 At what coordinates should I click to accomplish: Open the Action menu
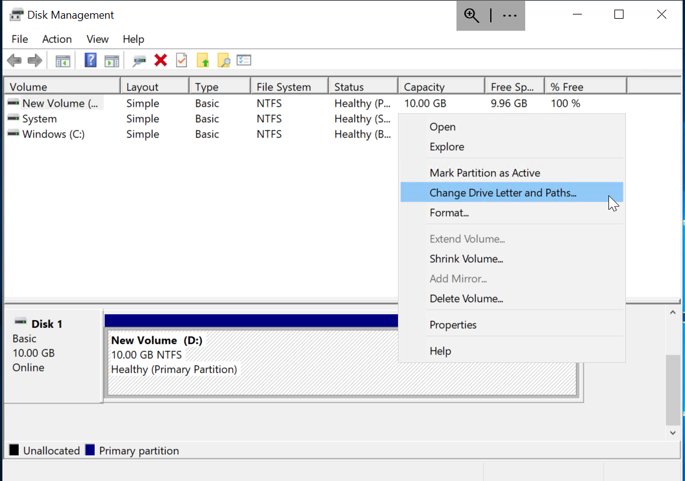coord(57,39)
